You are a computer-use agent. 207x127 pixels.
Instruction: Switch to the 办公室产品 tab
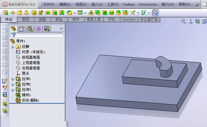pos(149,19)
